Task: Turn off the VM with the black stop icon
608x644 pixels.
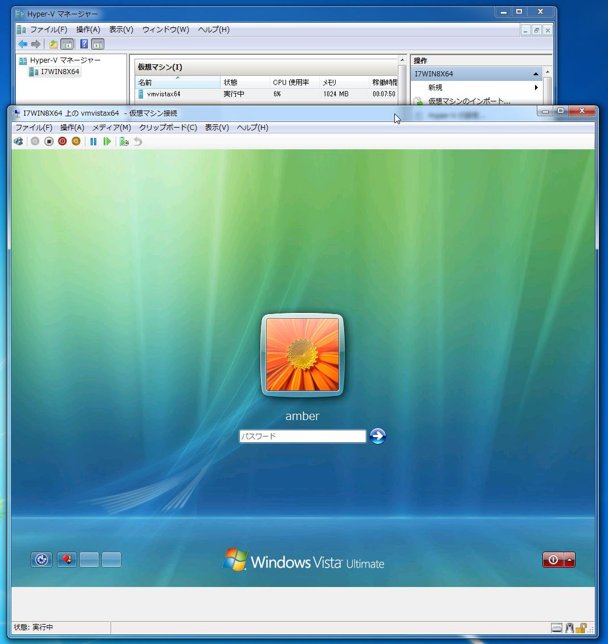Action: 49,142
